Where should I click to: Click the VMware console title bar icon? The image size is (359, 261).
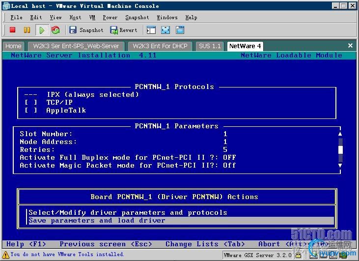coord(6,6)
